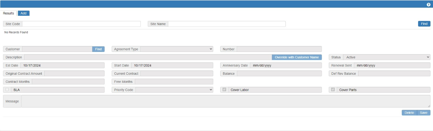Open the Agreement Type dropdown
Viewport: 433px width, 131px height.
point(177,49)
